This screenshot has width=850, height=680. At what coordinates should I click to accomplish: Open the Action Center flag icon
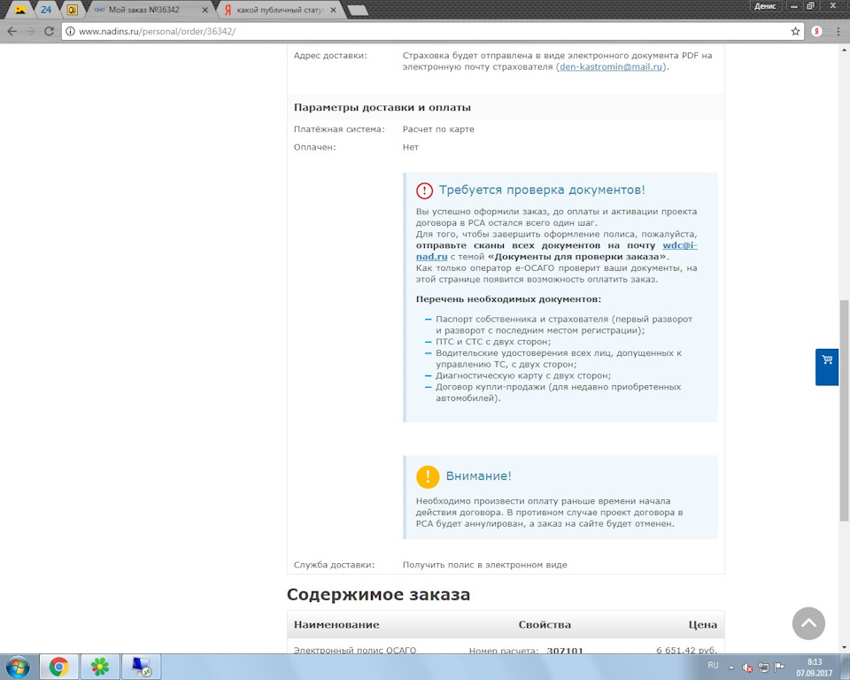click(779, 667)
